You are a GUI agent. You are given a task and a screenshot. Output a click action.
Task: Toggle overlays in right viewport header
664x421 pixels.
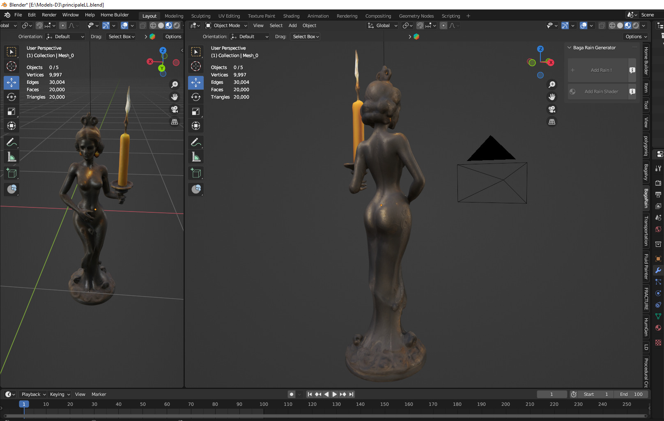tap(584, 25)
